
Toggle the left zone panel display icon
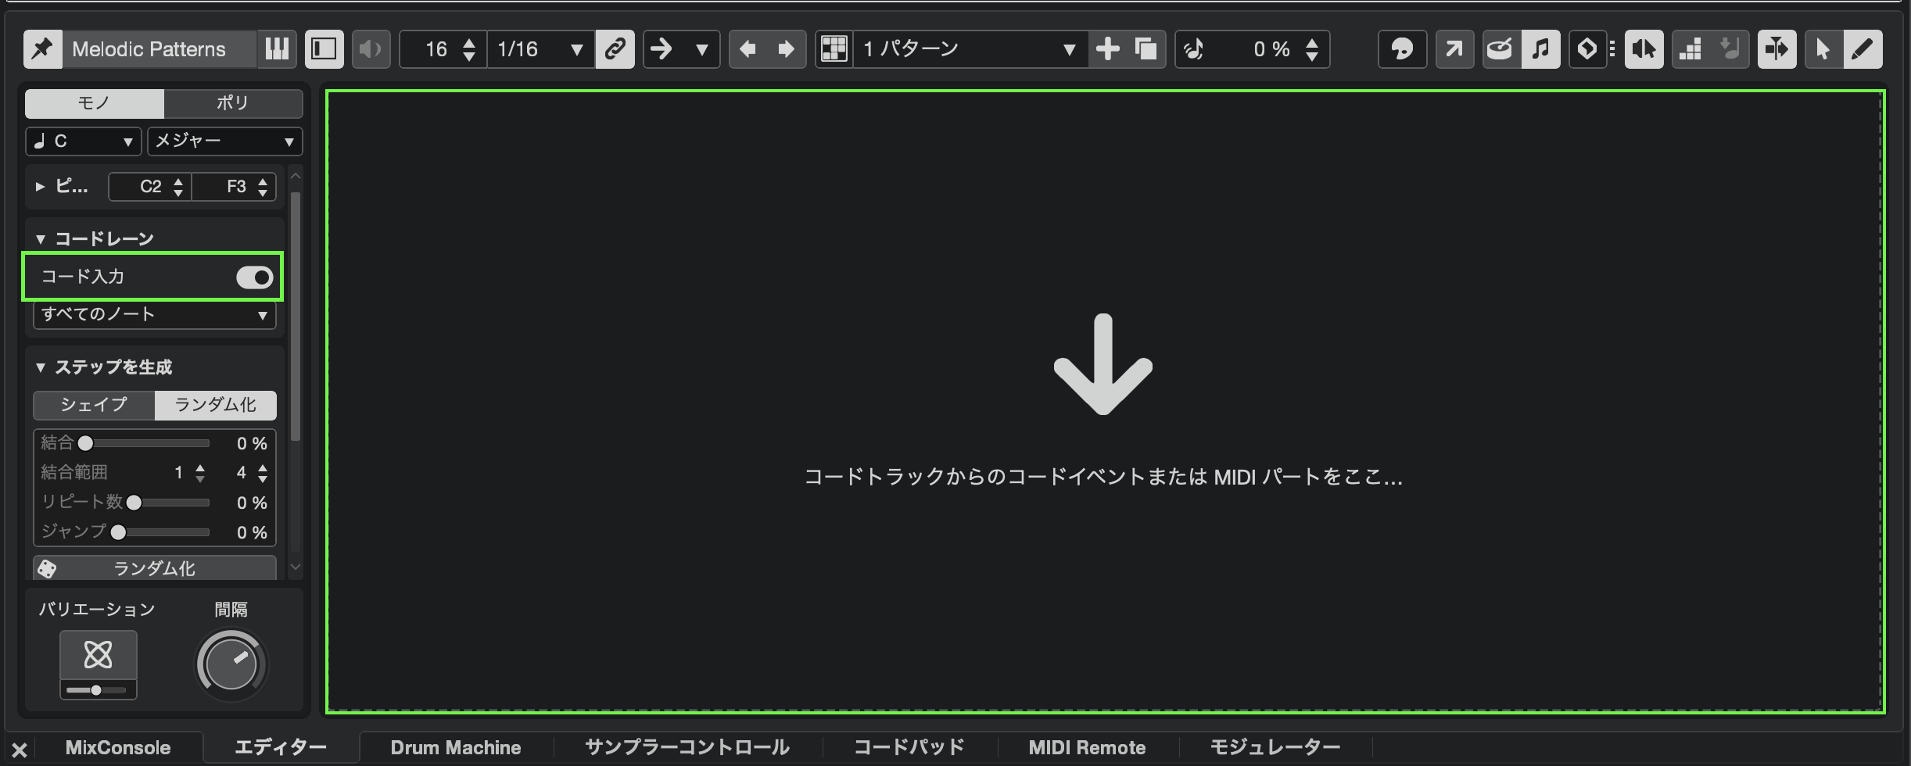[324, 49]
